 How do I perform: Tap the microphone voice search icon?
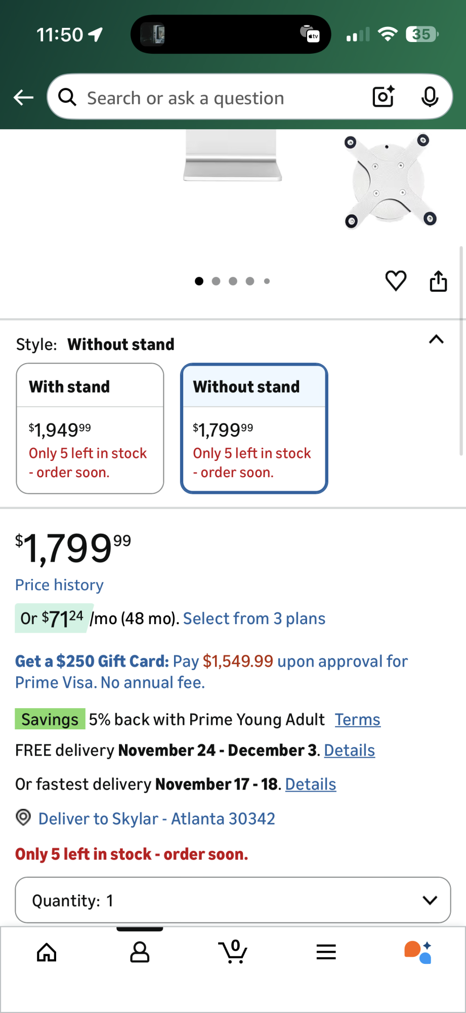pos(430,97)
